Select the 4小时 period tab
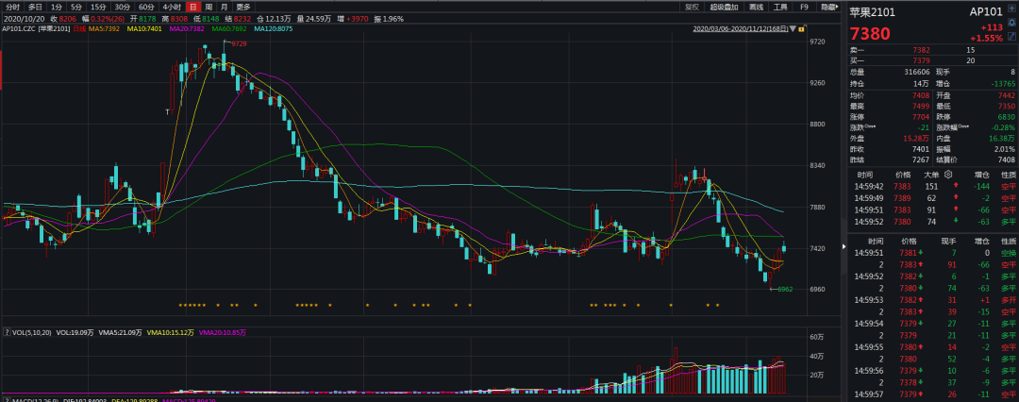 click(x=172, y=8)
